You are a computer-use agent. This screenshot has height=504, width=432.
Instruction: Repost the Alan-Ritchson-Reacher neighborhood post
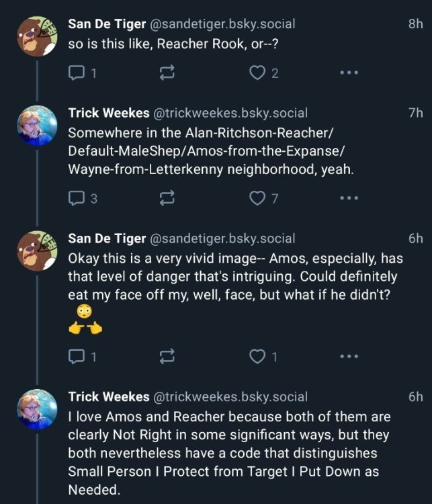point(165,198)
